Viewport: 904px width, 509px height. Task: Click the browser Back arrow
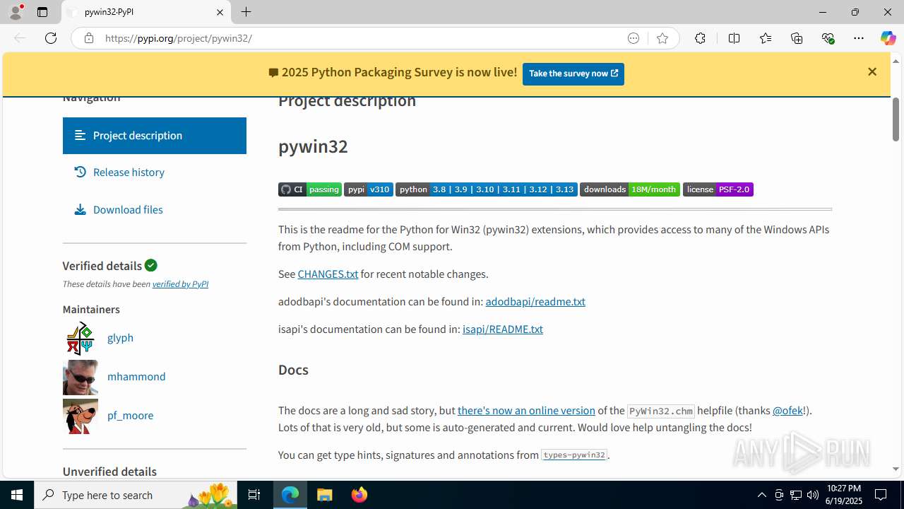20,38
